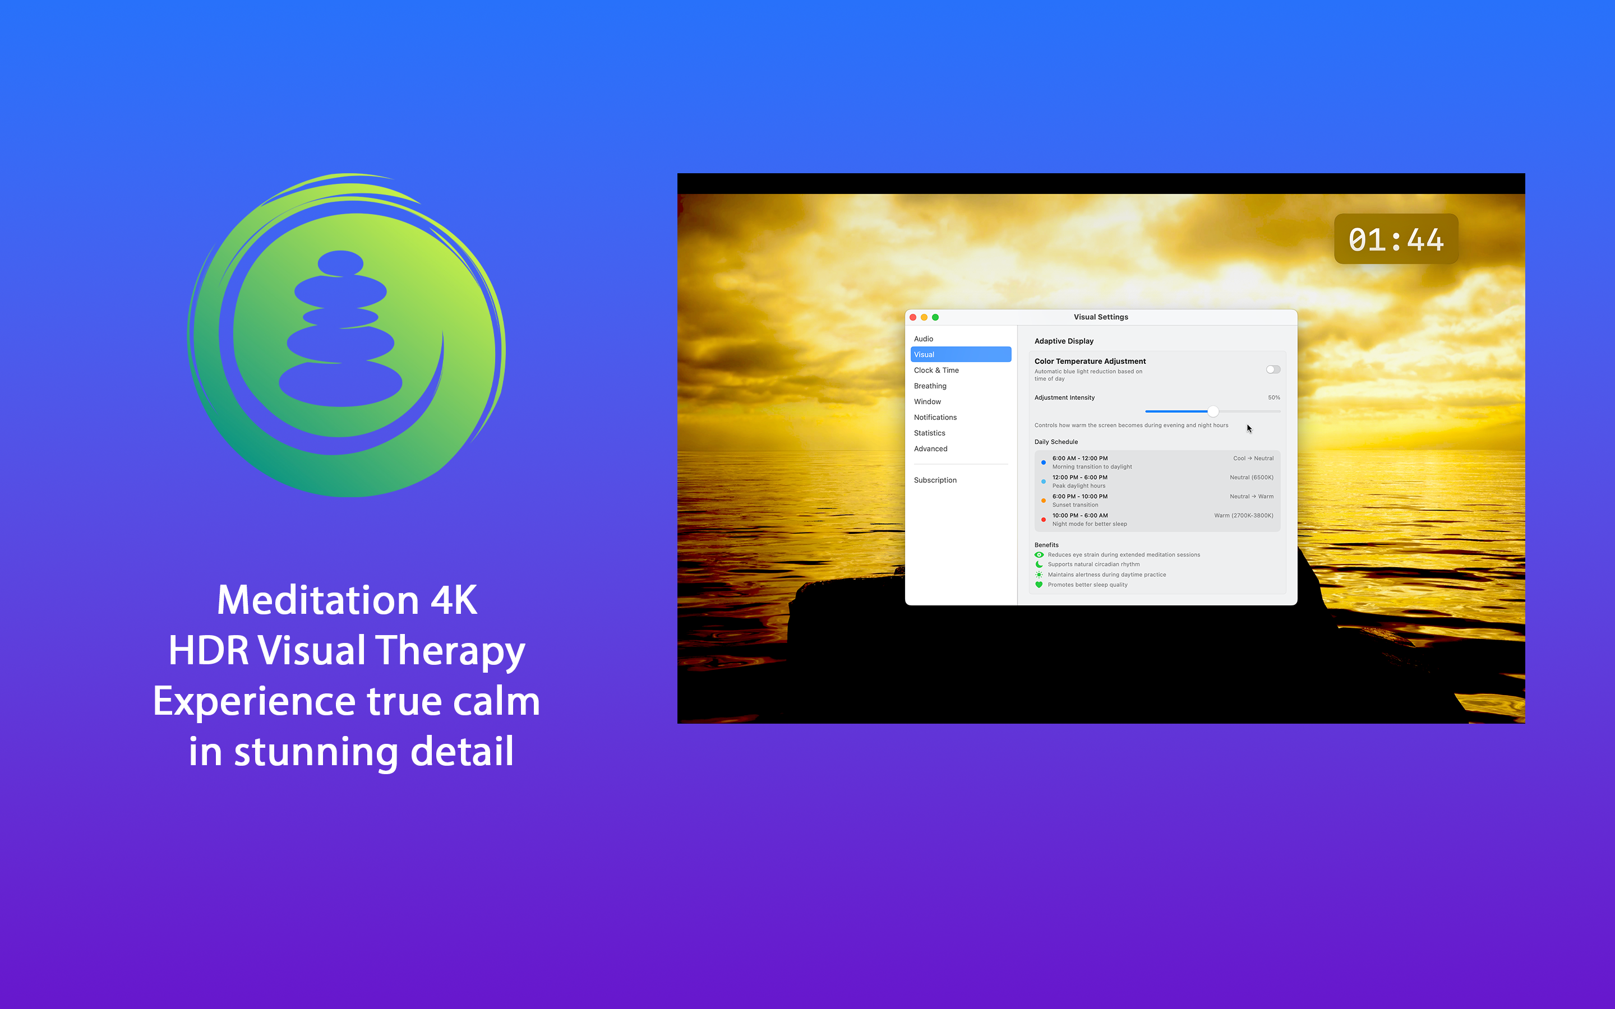Click the red dot on the night mode row

pos(1044,520)
